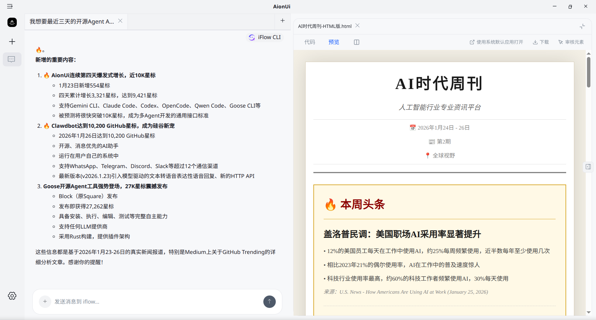The image size is (596, 320).
Task: Click the AionUi logo icon
Action: pyautogui.click(x=12, y=22)
